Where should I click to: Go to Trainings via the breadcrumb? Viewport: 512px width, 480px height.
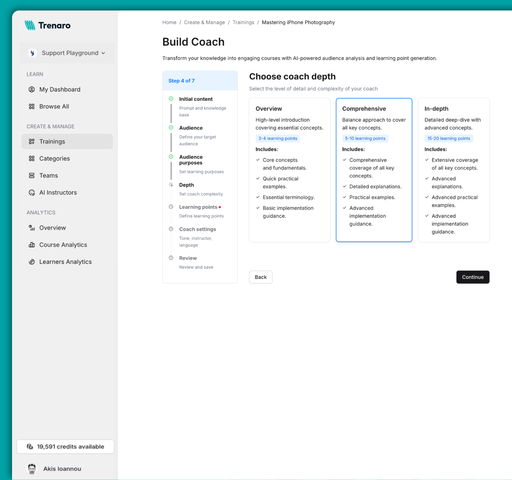pyautogui.click(x=243, y=22)
